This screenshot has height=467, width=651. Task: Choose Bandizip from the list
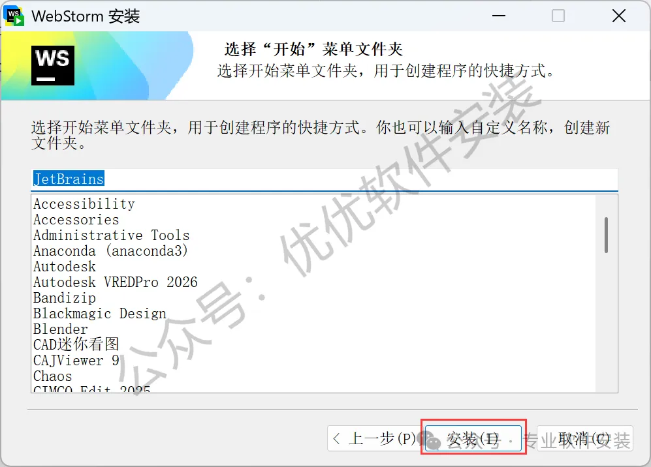65,298
